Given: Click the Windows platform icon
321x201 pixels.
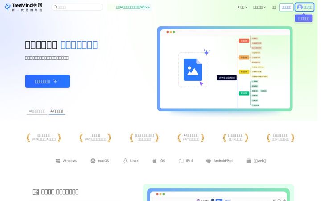Looking at the screenshot, I should click(x=58, y=161).
